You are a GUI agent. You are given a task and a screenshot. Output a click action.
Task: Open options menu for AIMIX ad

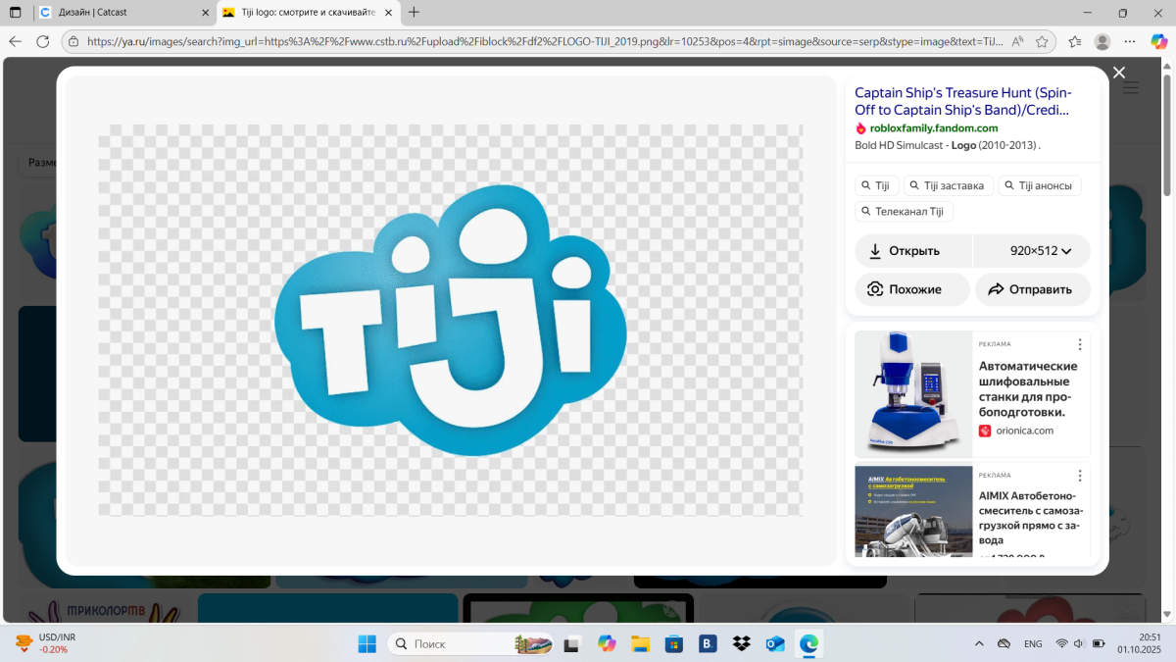[x=1080, y=476]
